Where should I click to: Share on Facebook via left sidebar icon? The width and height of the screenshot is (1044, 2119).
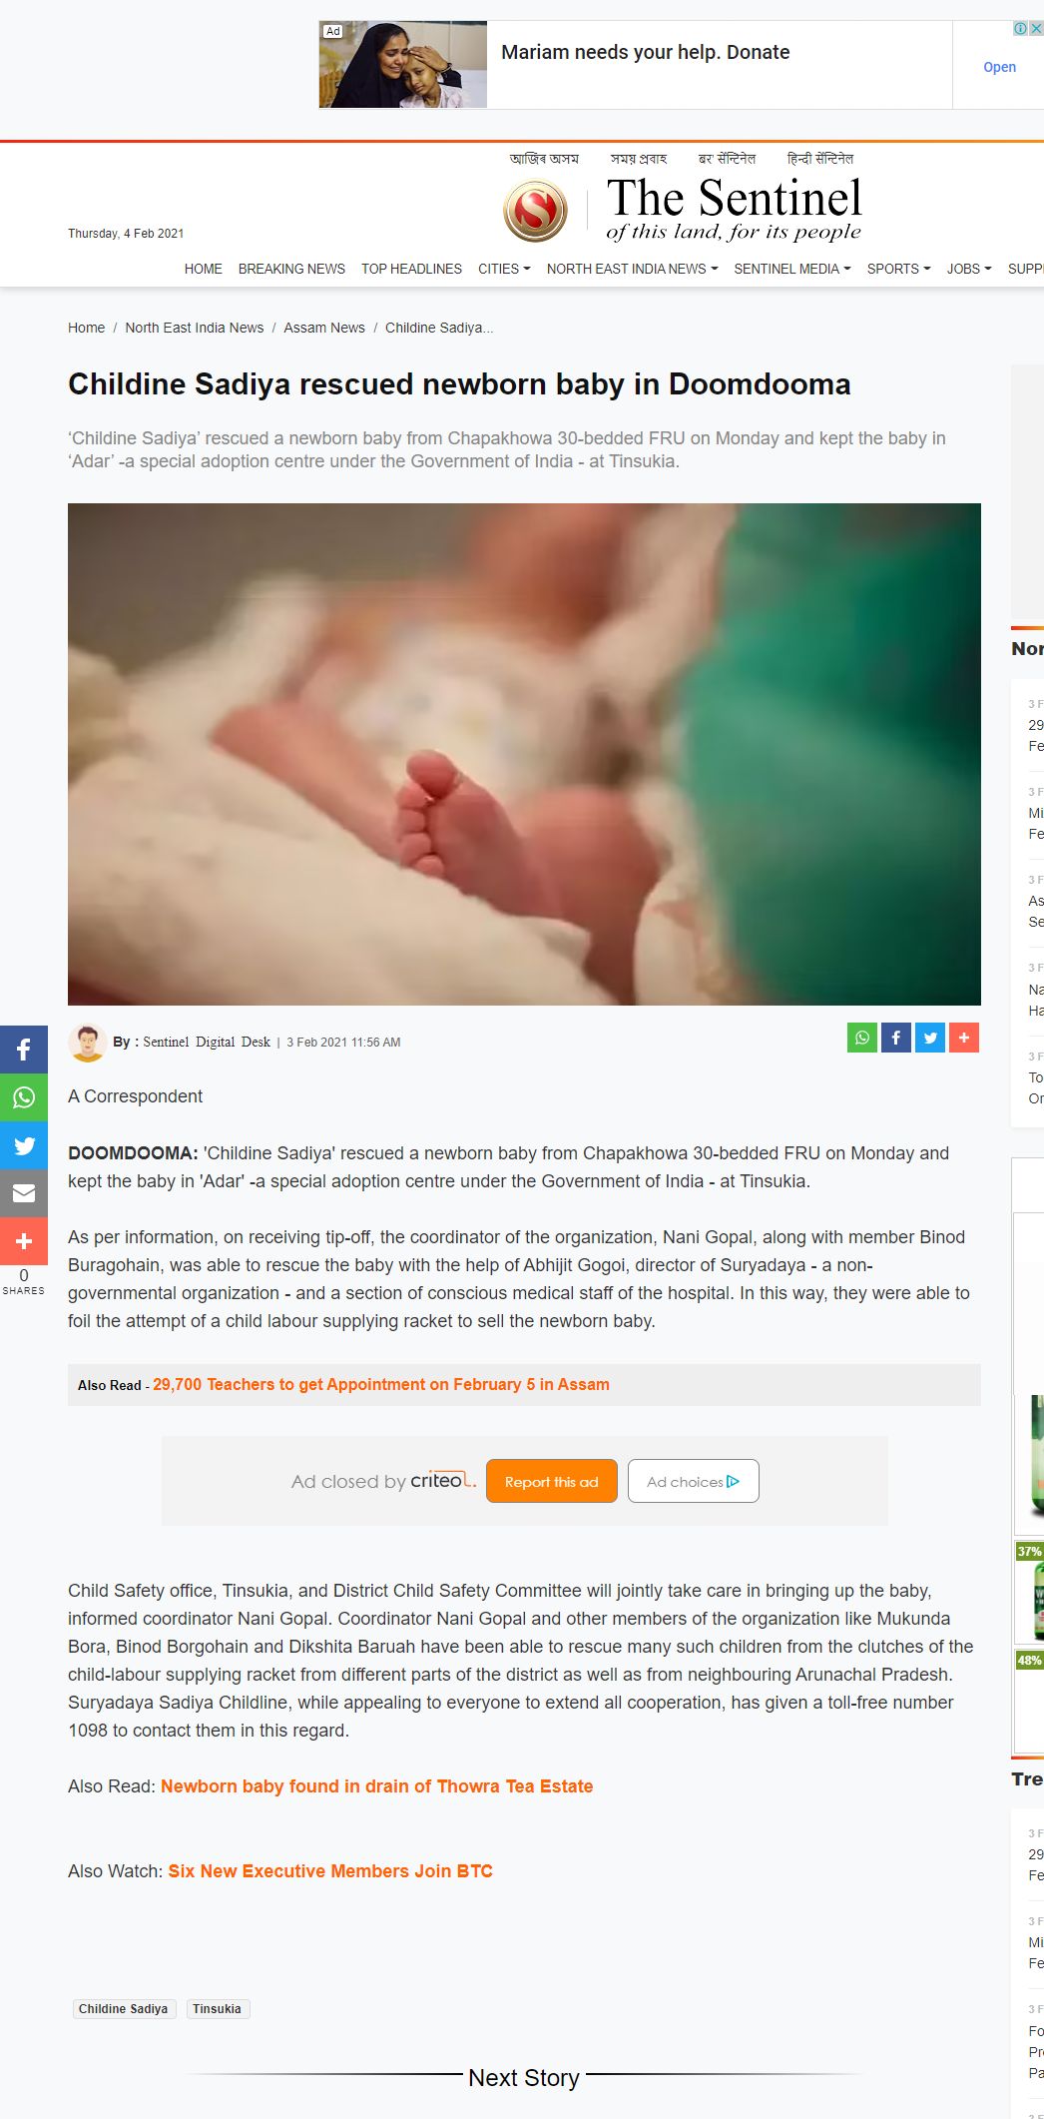[24, 1050]
